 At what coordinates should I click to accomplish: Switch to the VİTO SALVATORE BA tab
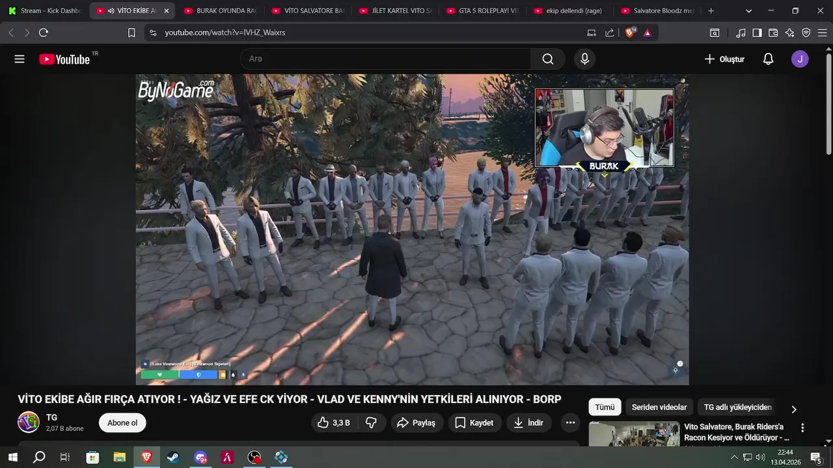(308, 11)
